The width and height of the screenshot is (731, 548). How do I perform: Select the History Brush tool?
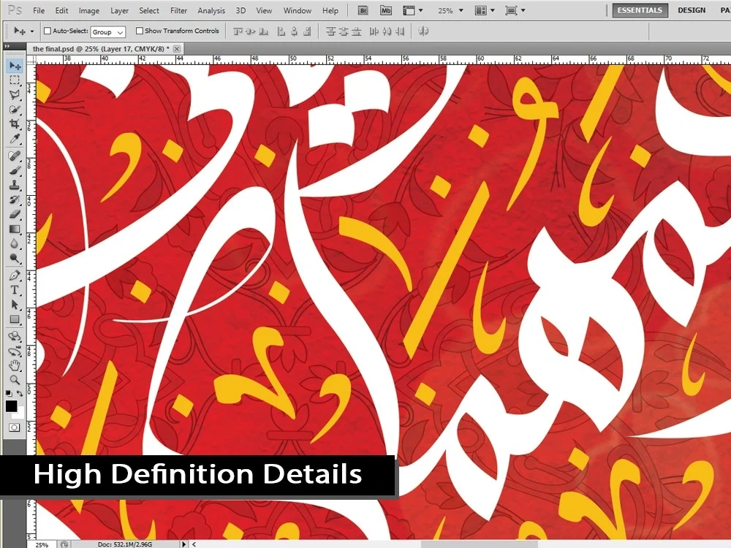point(15,199)
